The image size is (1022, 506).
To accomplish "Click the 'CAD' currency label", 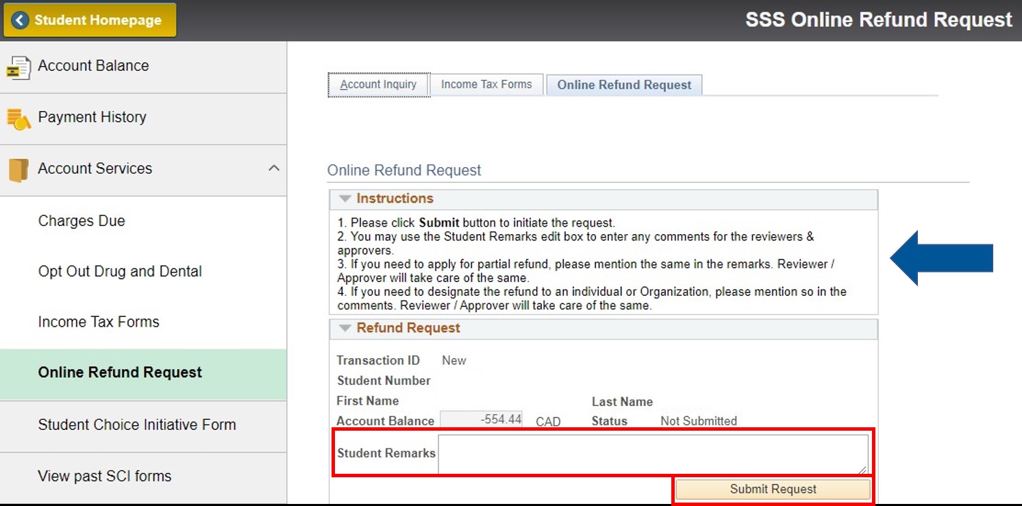I will 548,422.
